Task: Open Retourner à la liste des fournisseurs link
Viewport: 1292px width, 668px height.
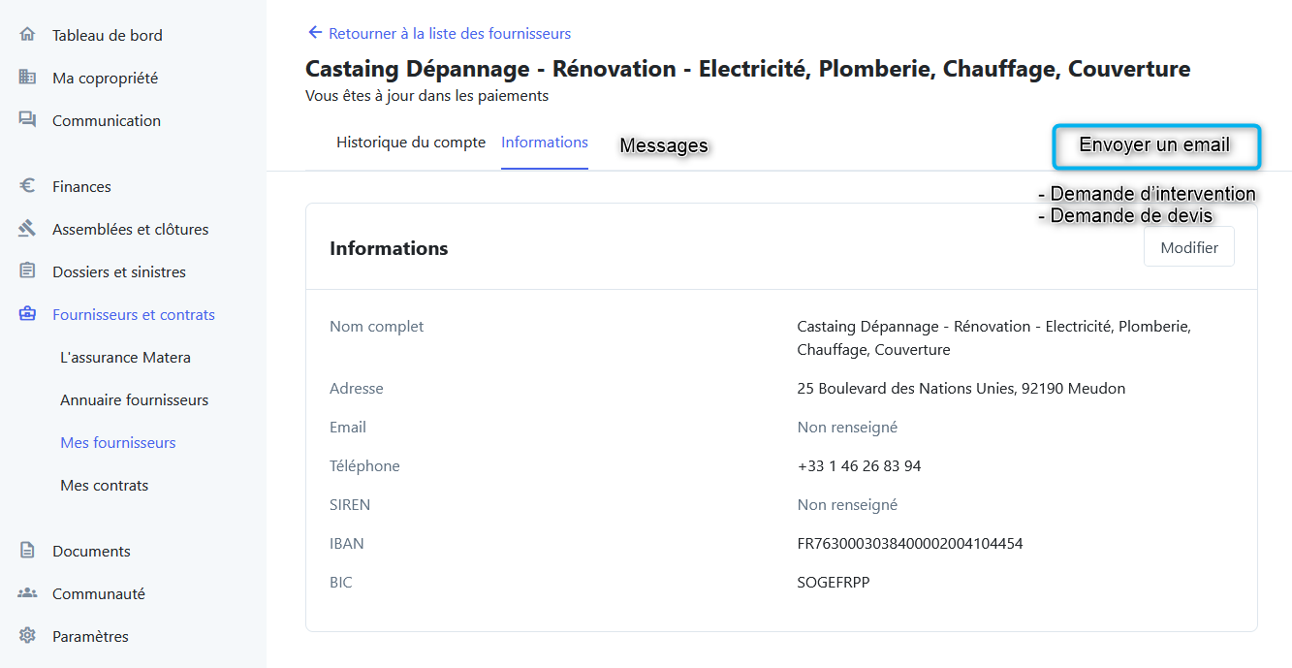Action: coord(450,33)
